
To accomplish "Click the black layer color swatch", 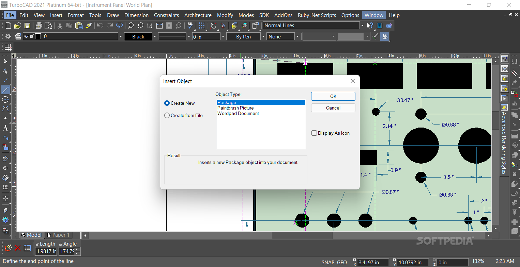I will (x=38, y=36).
